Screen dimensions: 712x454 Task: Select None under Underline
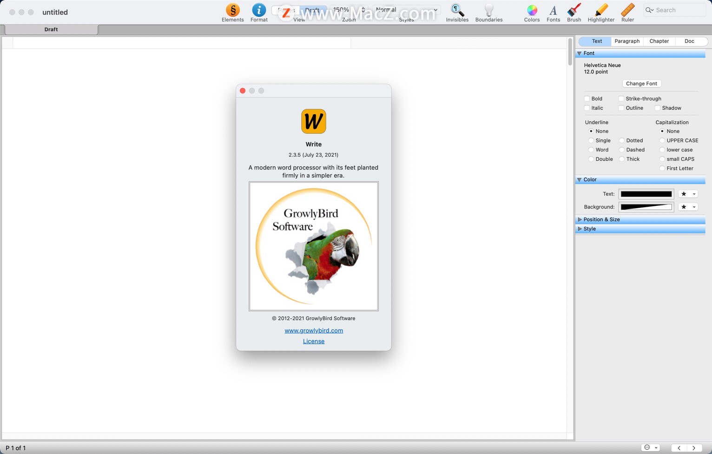pos(591,131)
